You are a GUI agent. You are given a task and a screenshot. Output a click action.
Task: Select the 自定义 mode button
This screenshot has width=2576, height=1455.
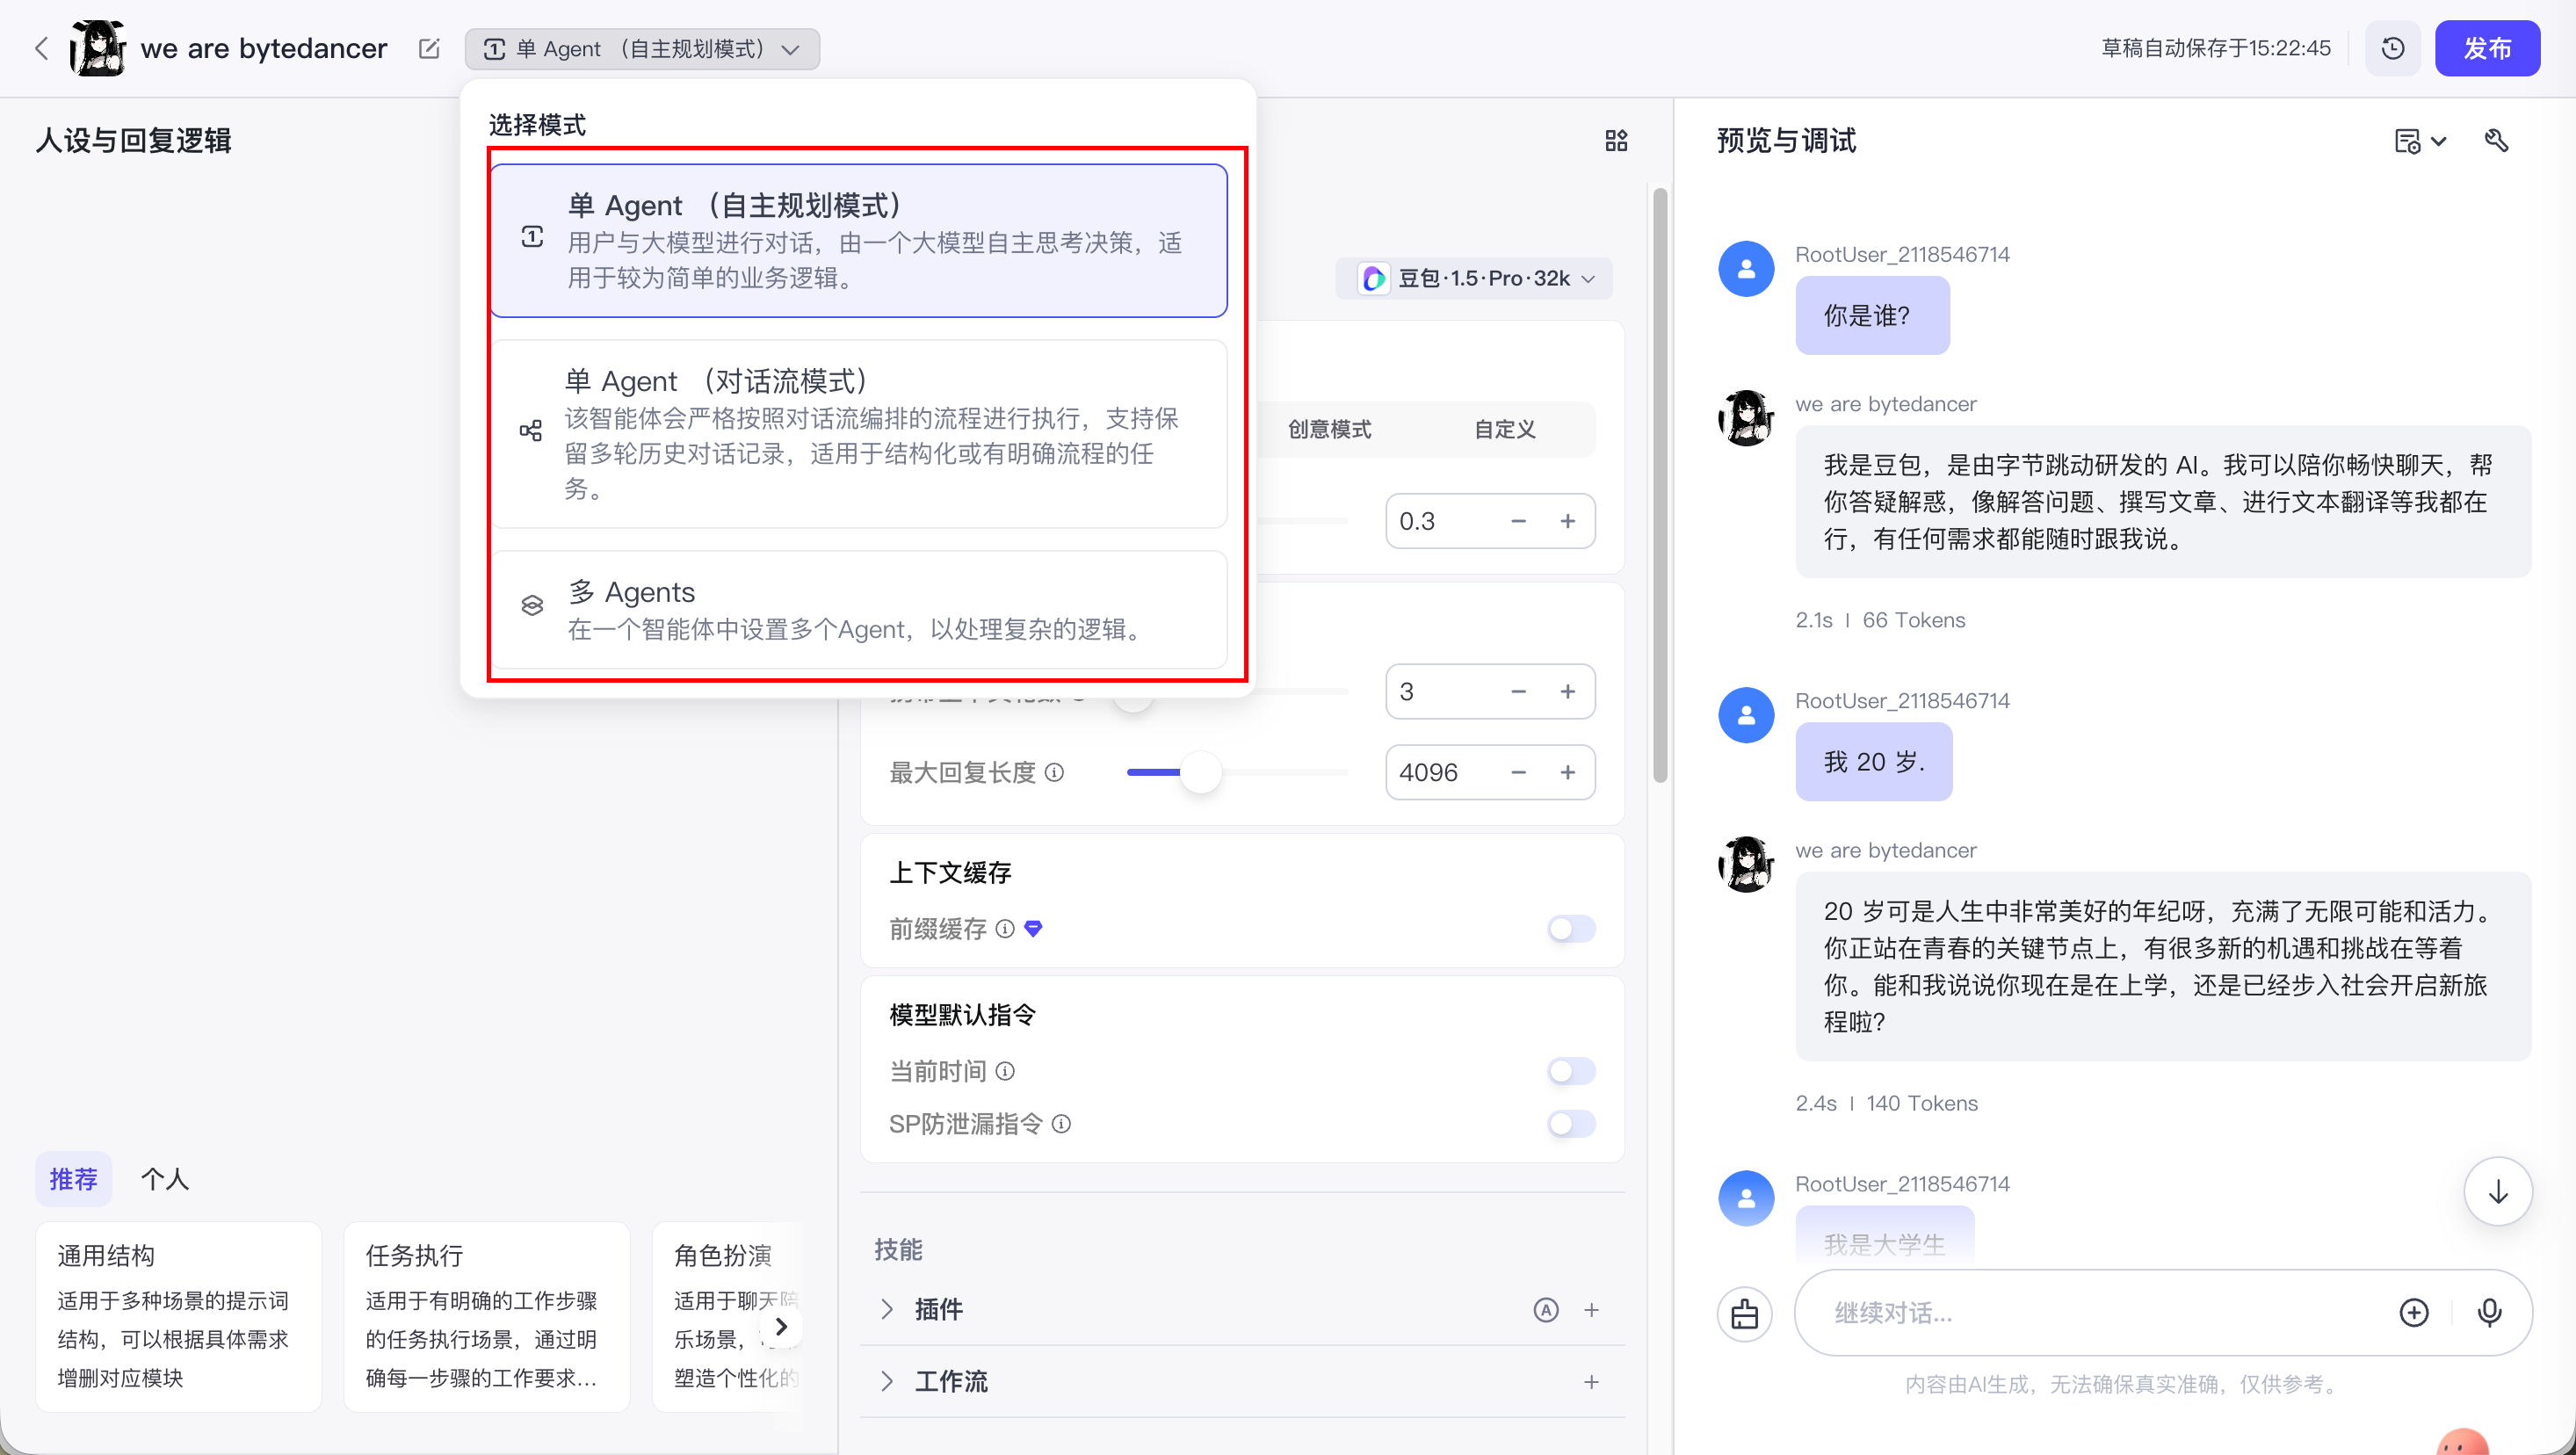point(1504,430)
